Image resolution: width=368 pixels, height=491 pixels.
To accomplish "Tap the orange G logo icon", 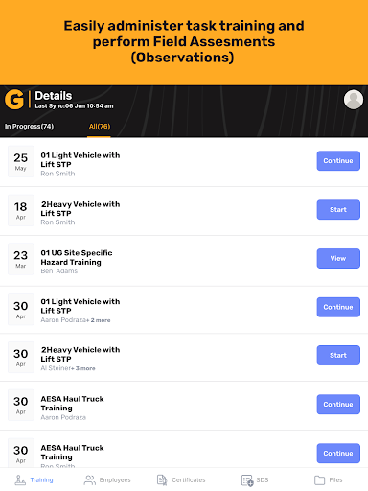I will coord(14,100).
